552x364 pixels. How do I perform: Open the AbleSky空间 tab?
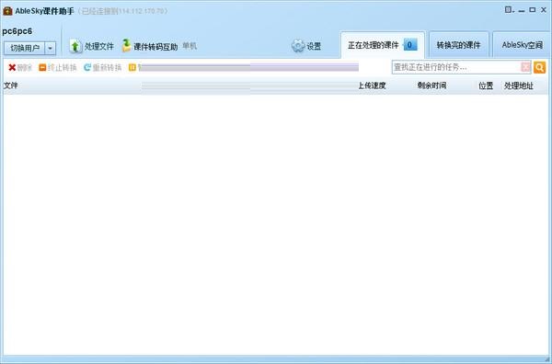coord(522,45)
